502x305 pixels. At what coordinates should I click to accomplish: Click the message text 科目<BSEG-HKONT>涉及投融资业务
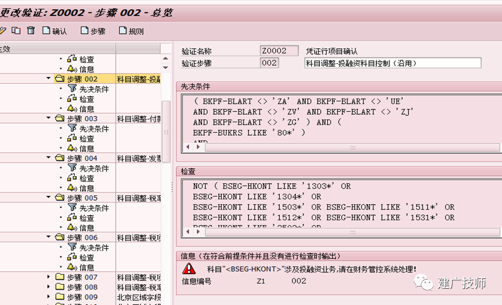[x=312, y=269]
